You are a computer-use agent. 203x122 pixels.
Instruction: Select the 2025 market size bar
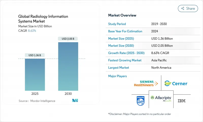pyautogui.click(x=35, y=74)
